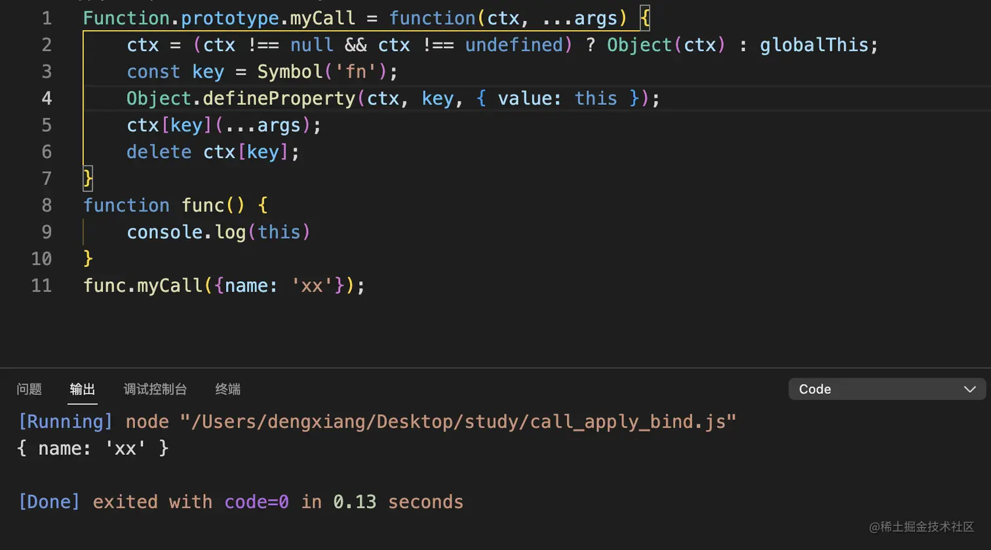Select gutter line number 8
This screenshot has height=550, width=991.
point(47,205)
